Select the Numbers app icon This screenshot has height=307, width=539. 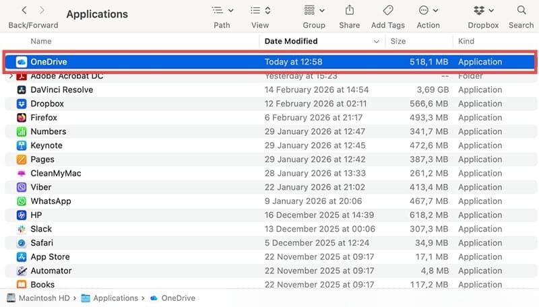[22, 131]
